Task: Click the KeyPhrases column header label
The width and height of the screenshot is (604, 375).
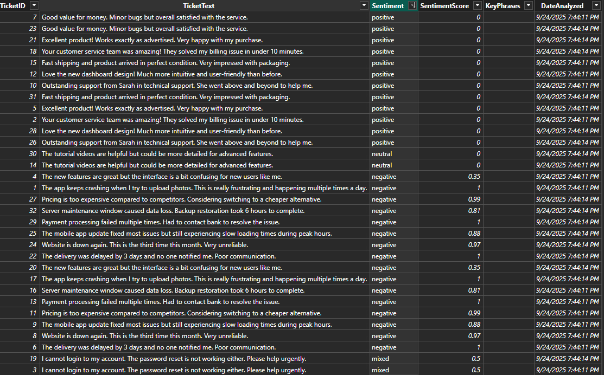Action: 502,5
